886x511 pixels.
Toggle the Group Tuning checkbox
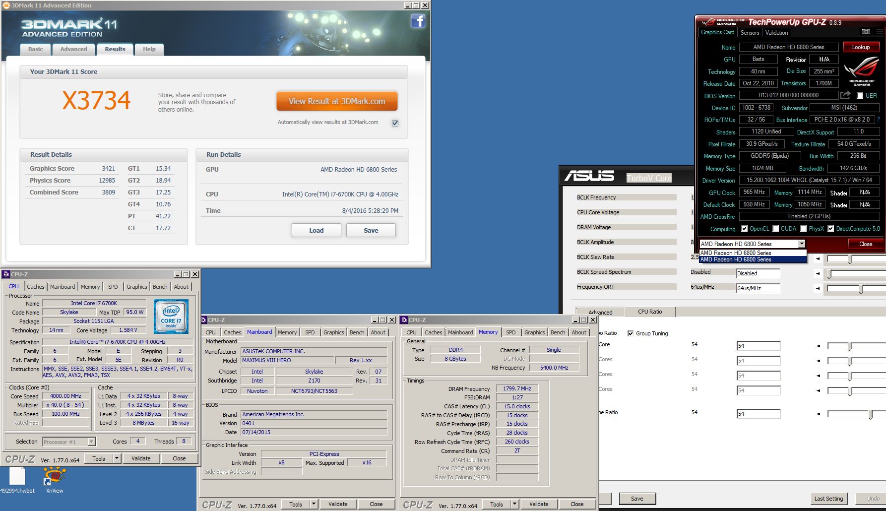tap(631, 333)
